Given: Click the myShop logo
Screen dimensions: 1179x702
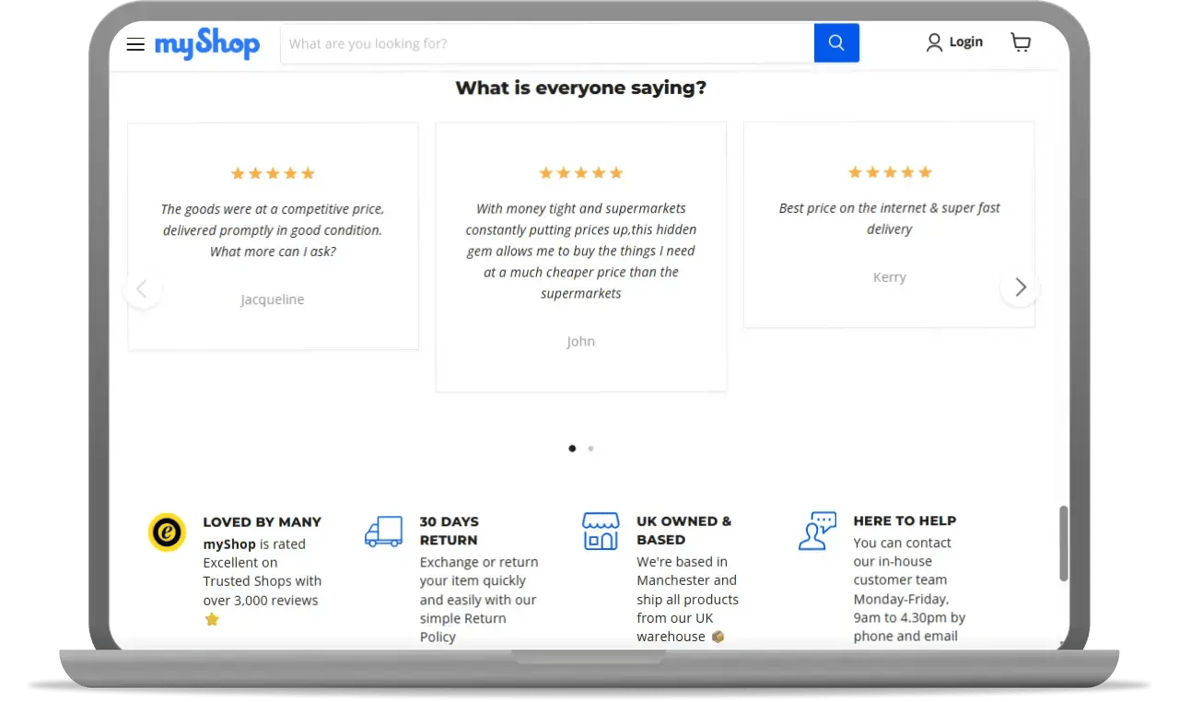Looking at the screenshot, I should 207,43.
